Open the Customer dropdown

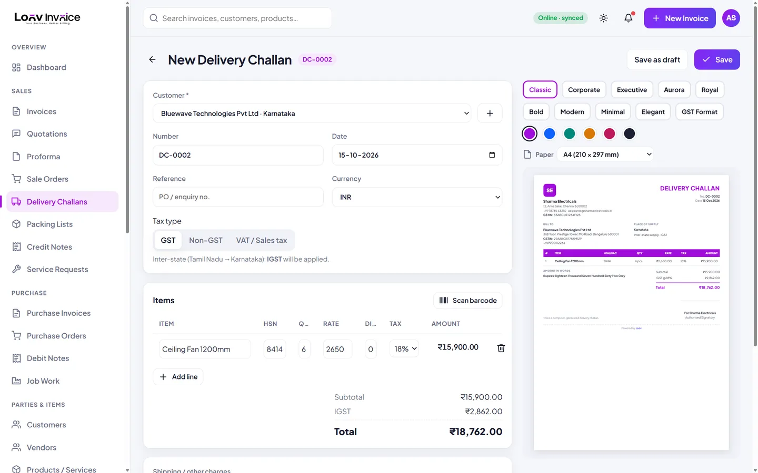click(313, 114)
